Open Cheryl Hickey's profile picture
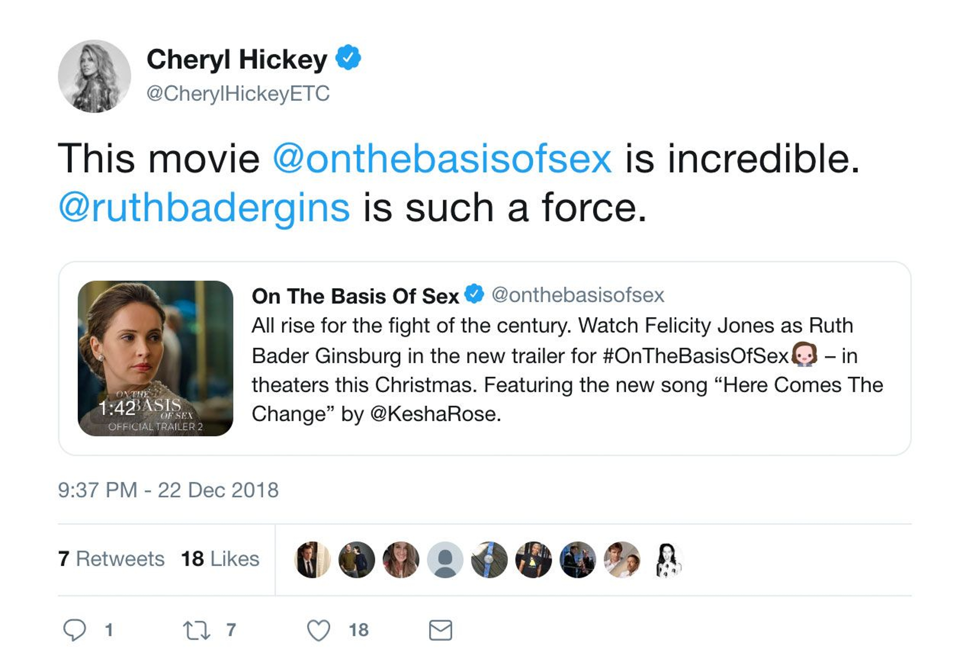Viewport: 966px width, 659px height. click(94, 76)
